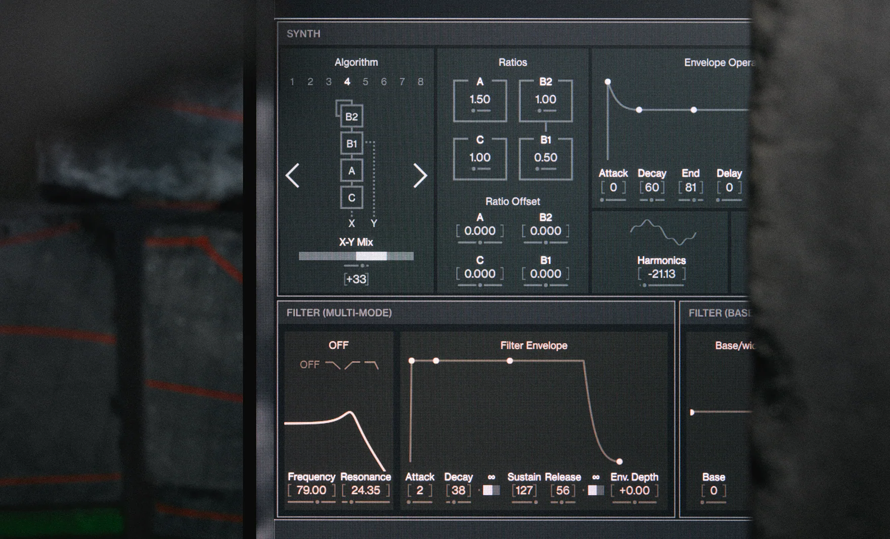Select low-pass filter shape icon
The height and width of the screenshot is (539, 890).
tap(332, 365)
